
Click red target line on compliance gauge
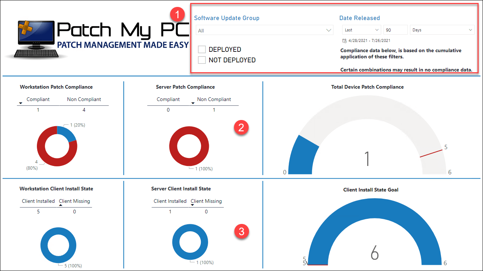point(431,154)
